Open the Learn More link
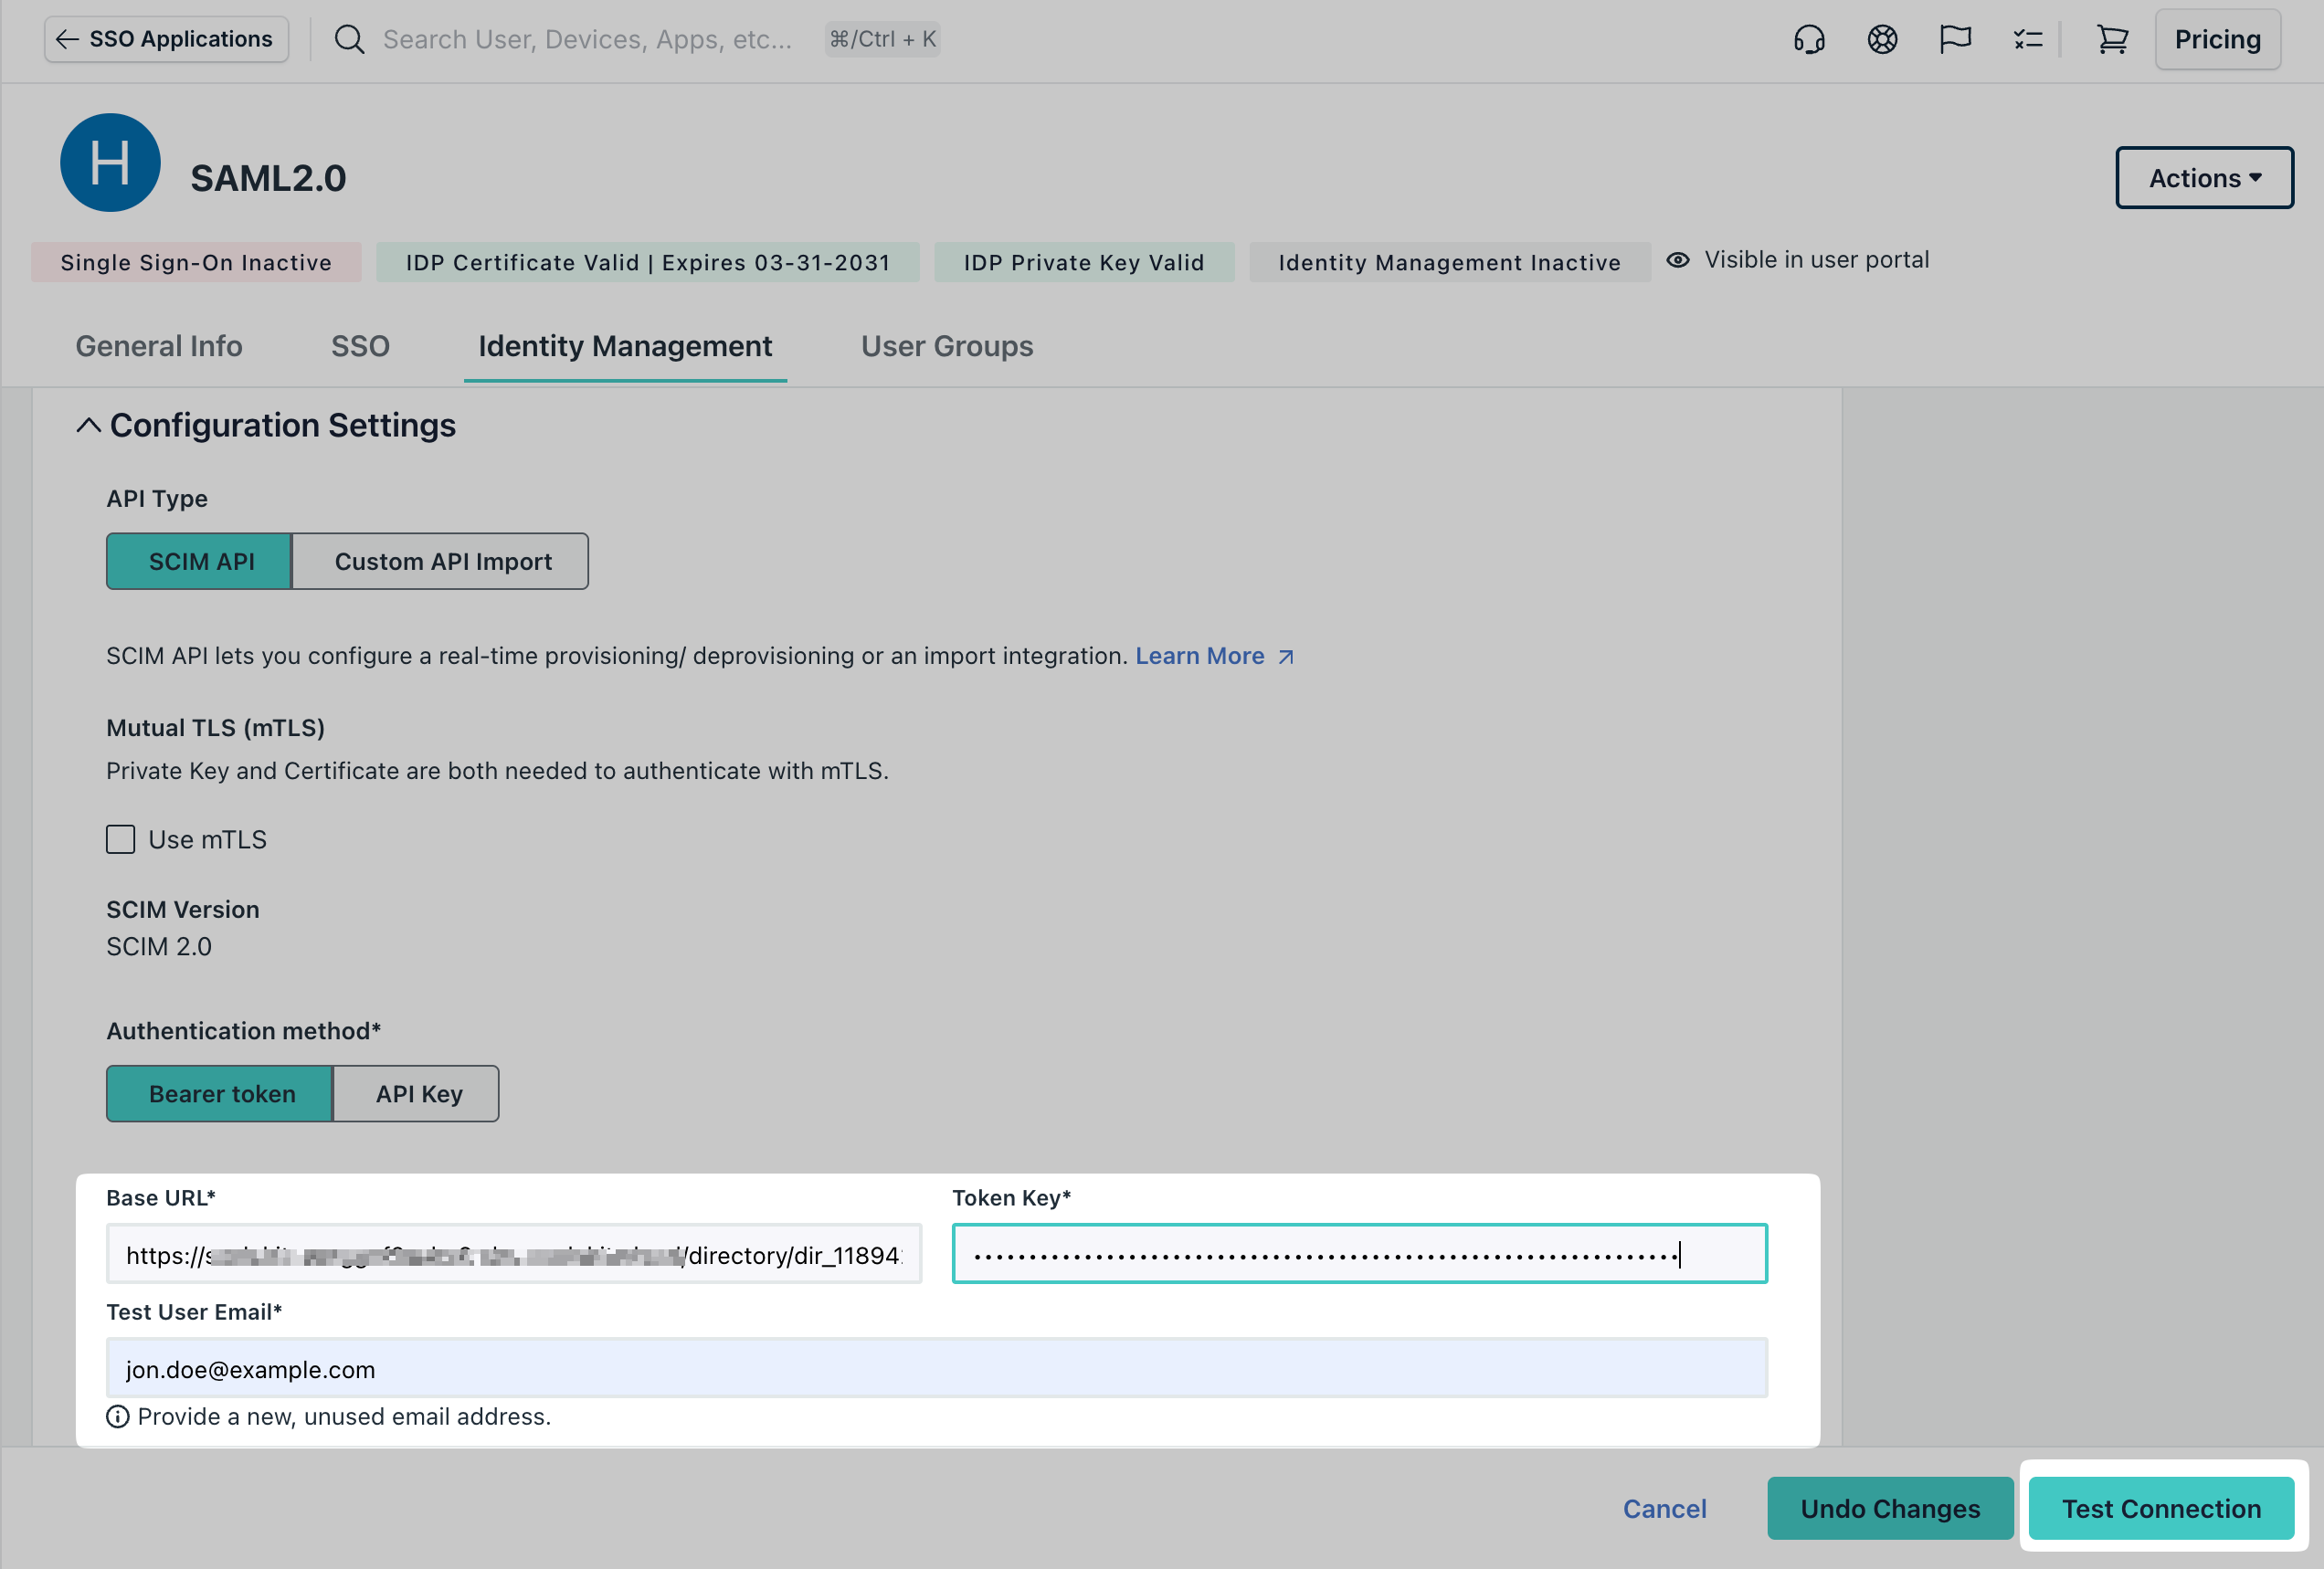Viewport: 2324px width, 1569px height. click(x=1200, y=656)
